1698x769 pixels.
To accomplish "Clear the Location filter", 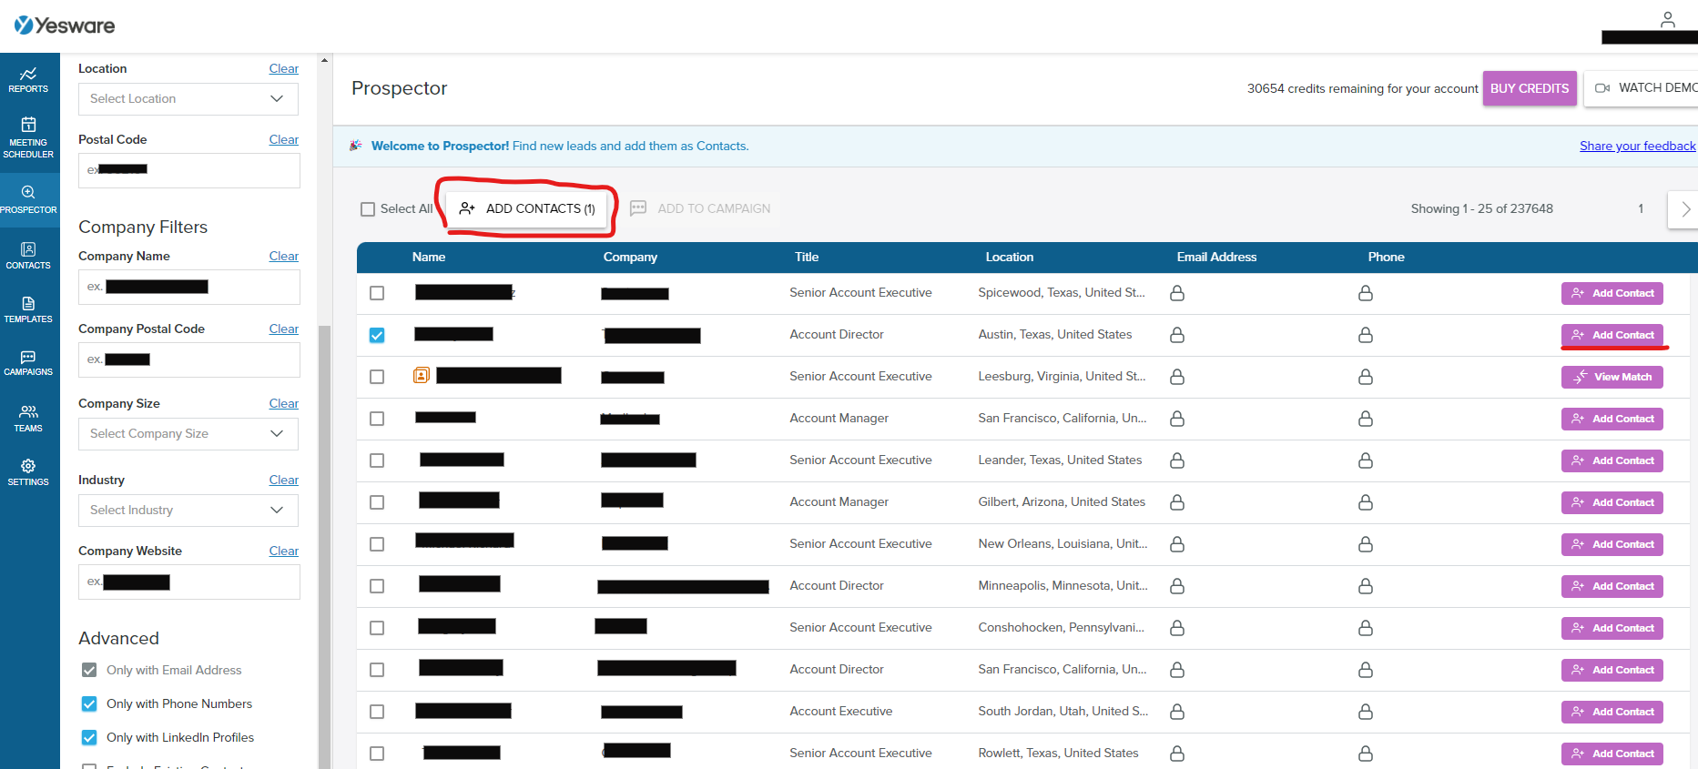I will (284, 68).
